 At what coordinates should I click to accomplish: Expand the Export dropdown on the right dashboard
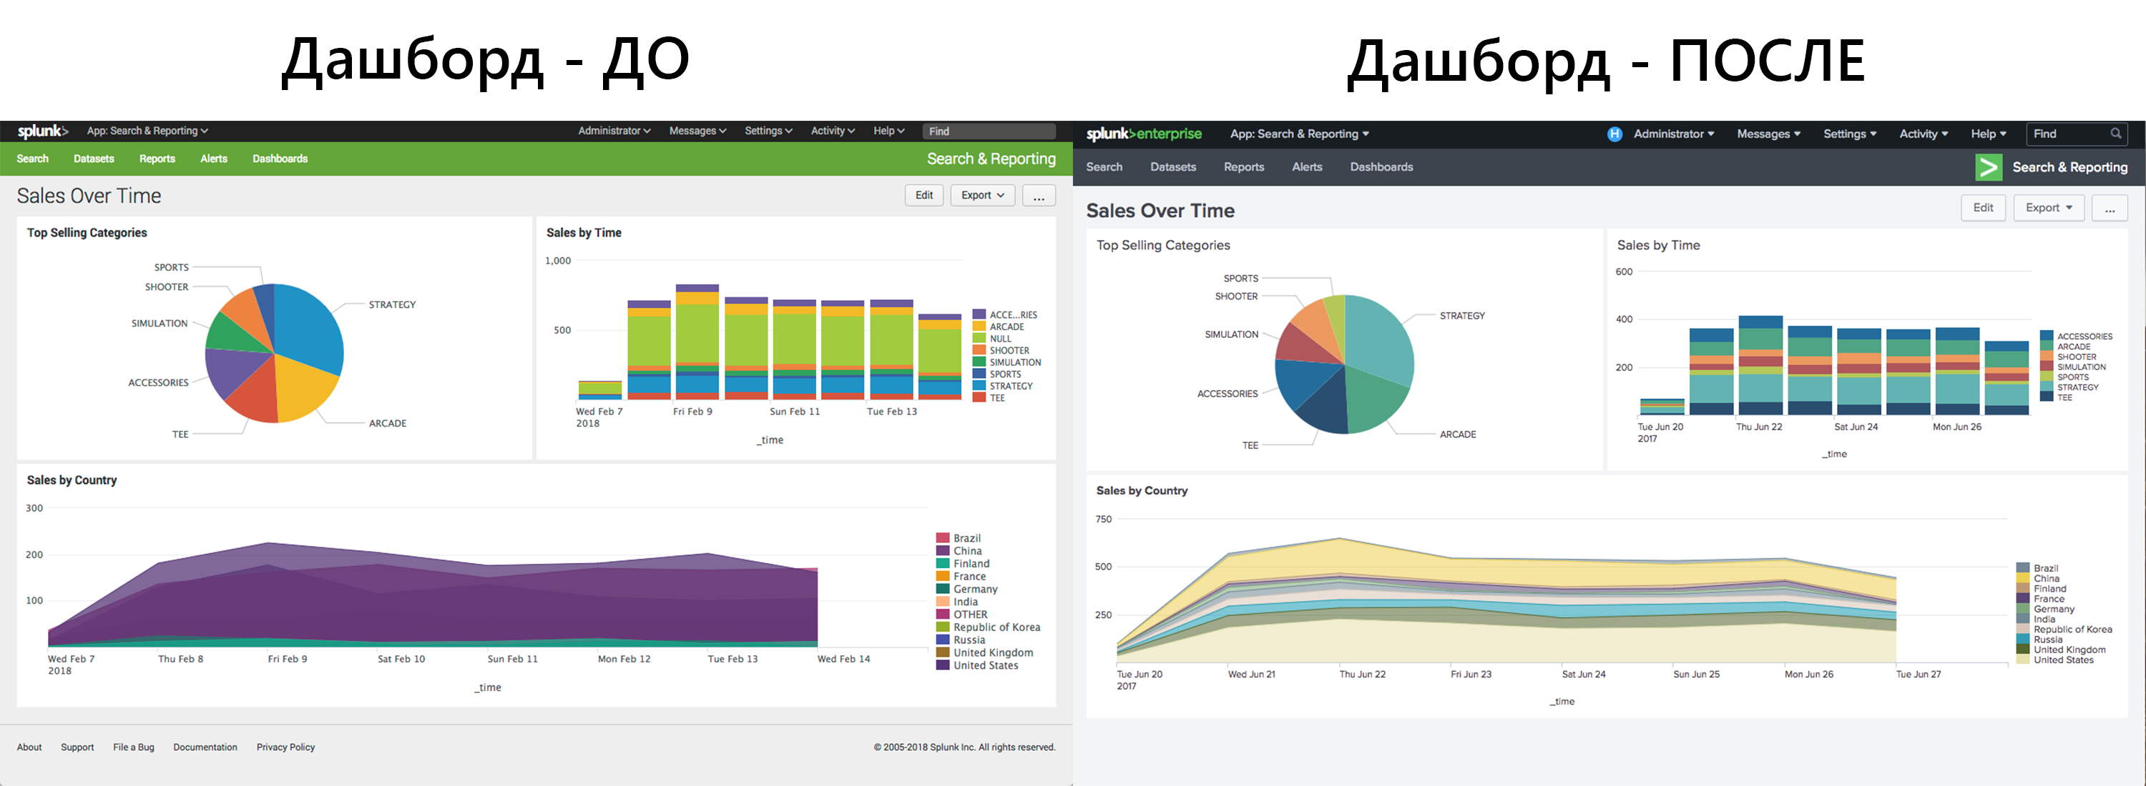pos(2049,207)
